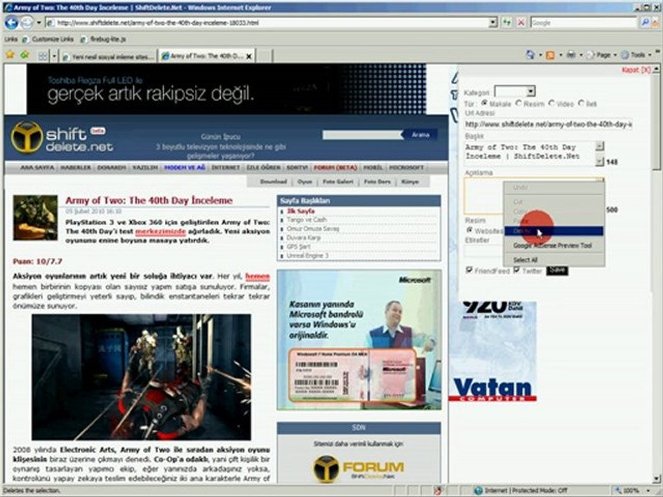Click the Print toolbar icon
This screenshot has width=663, height=497.
(571, 55)
